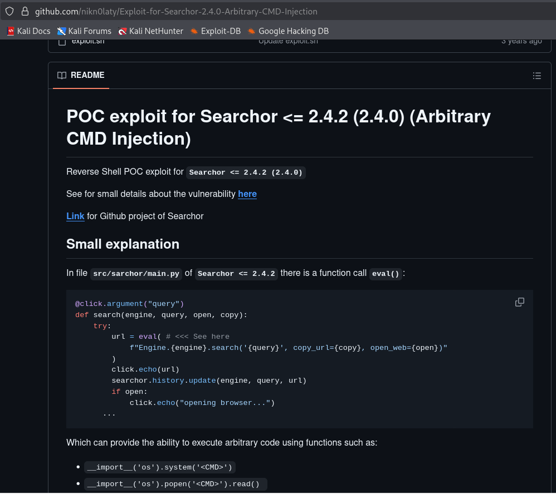Click the '# <<< See here' comment
The width and height of the screenshot is (556, 494).
[x=198, y=337]
